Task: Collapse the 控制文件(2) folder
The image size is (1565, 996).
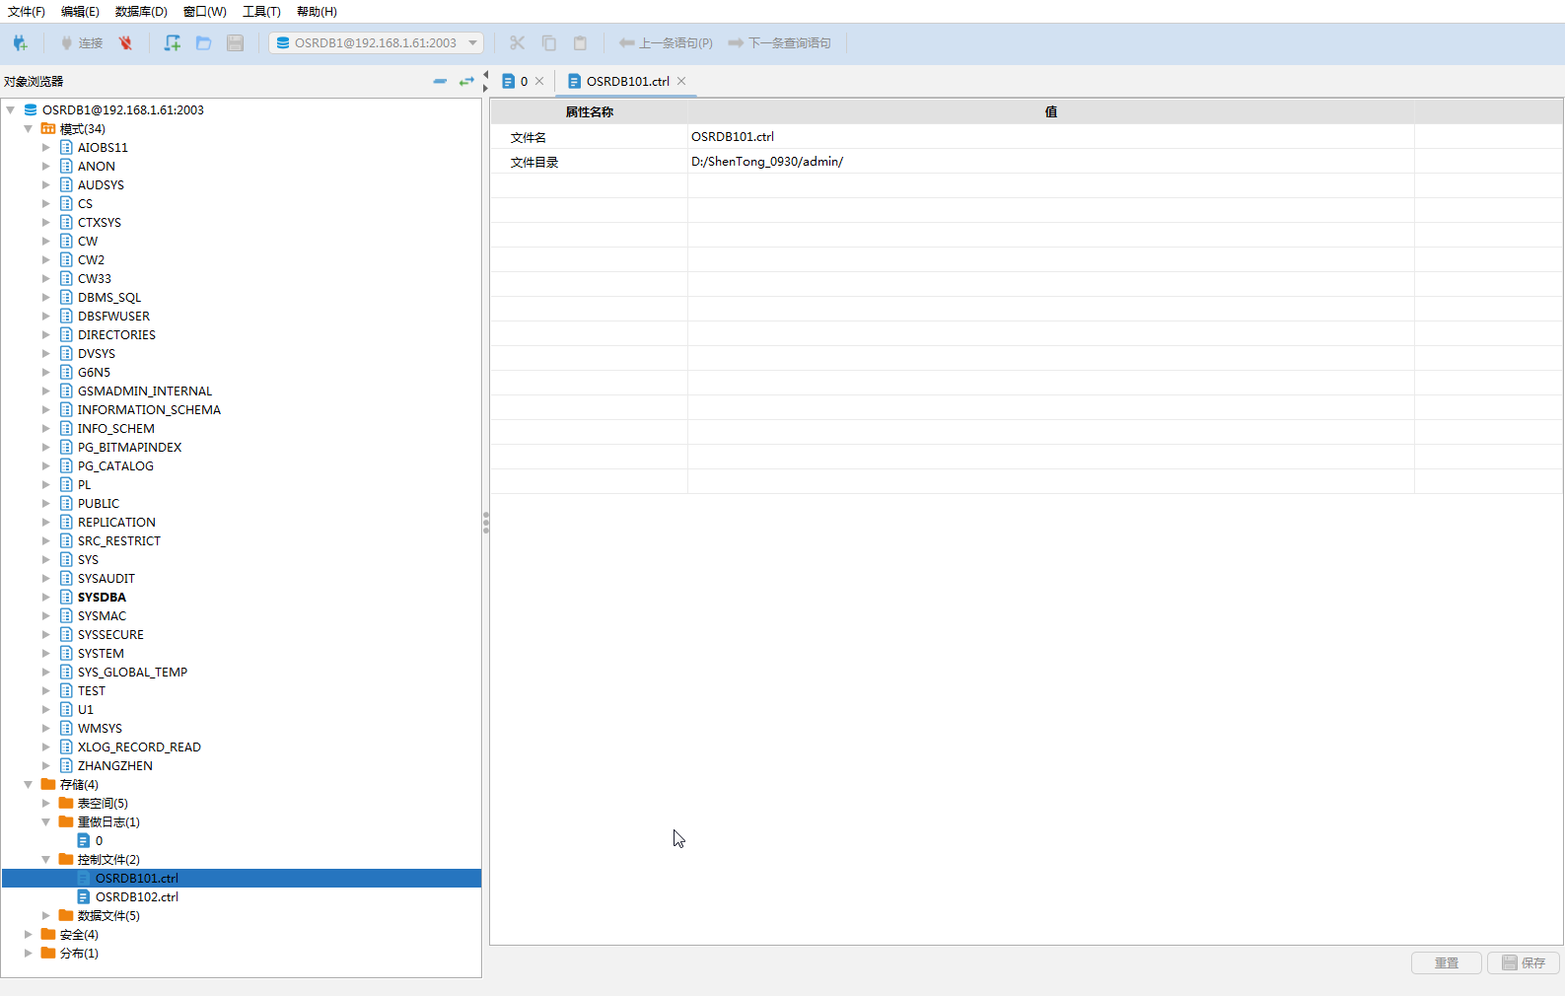Action: click(46, 860)
